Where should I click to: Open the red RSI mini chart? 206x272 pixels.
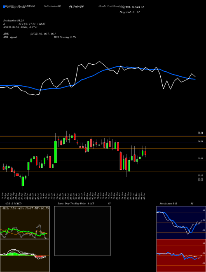181,256
